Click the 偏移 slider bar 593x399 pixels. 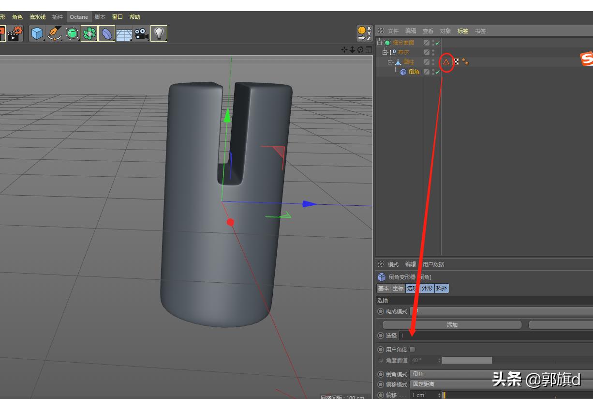click(x=518, y=395)
